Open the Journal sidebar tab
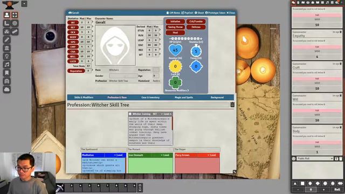 [318, 2]
